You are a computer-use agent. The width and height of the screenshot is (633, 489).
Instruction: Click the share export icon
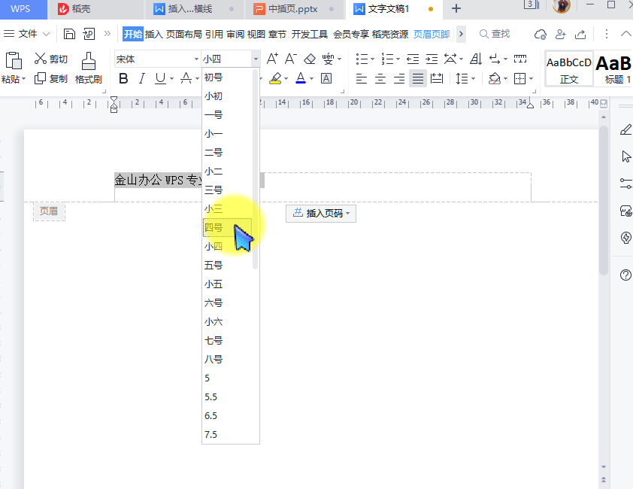point(580,35)
